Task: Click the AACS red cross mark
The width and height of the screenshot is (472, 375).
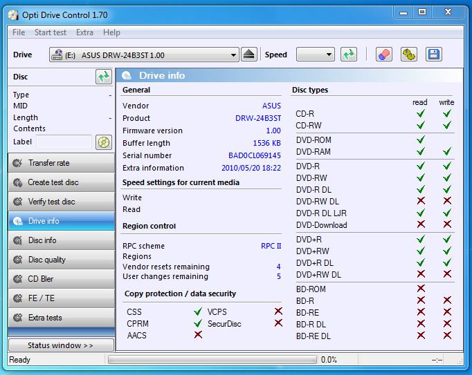Action: (x=198, y=334)
